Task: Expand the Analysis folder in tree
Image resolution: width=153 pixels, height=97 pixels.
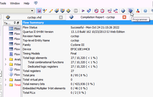Action: pos(6,59)
